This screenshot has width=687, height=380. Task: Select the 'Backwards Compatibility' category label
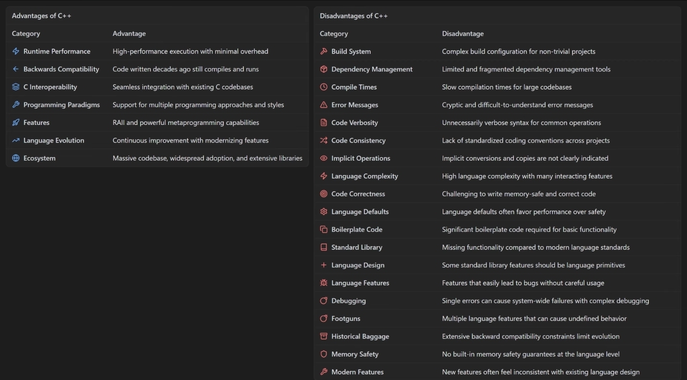pos(61,69)
